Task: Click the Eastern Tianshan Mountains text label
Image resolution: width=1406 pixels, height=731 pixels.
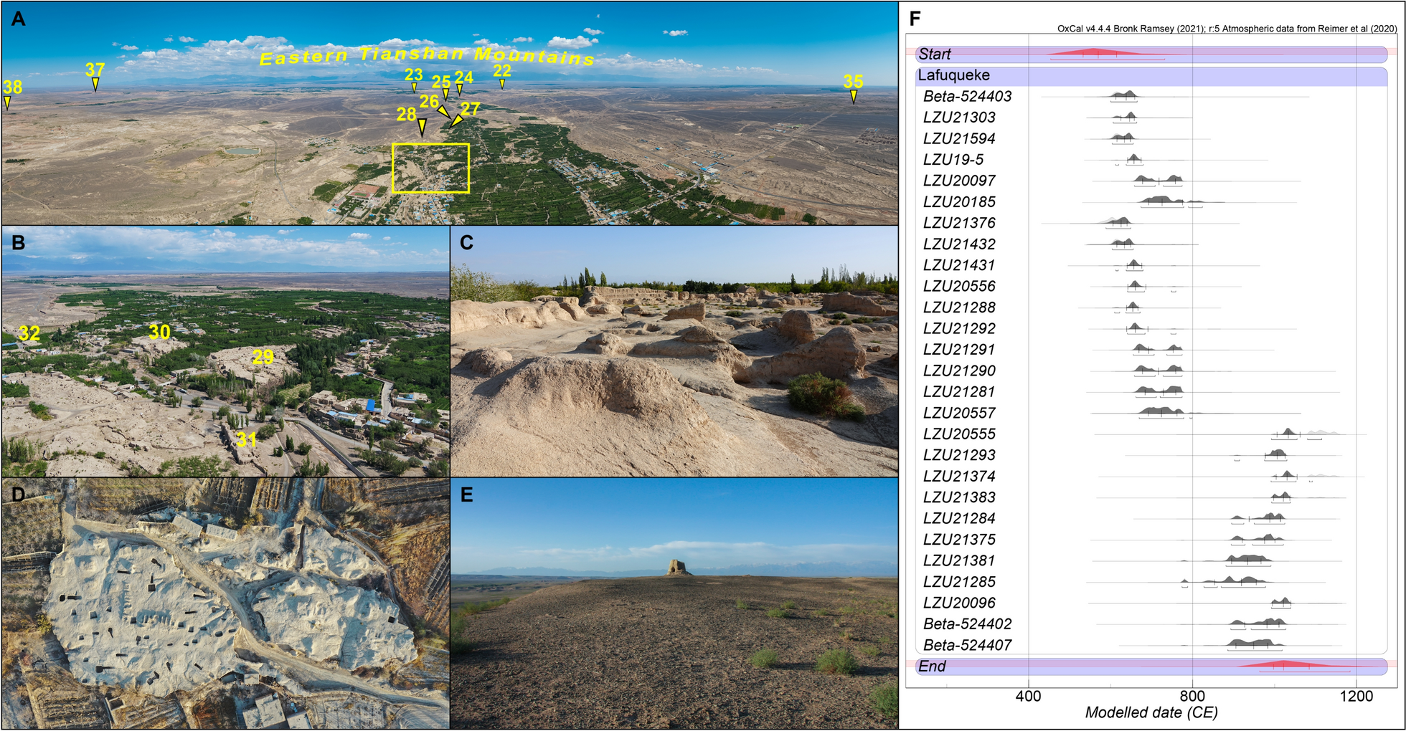Action: pyautogui.click(x=427, y=57)
